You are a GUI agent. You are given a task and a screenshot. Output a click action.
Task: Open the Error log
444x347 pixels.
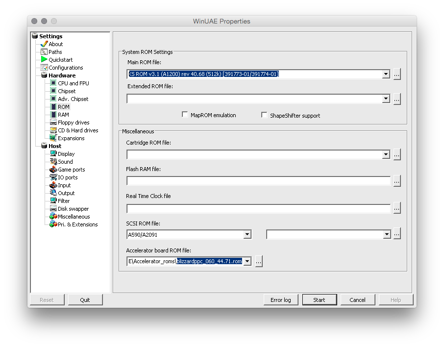point(281,299)
